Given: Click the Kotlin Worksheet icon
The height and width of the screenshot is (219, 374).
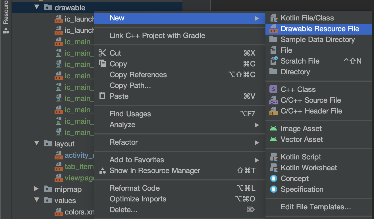Looking at the screenshot, I should coord(273,168).
